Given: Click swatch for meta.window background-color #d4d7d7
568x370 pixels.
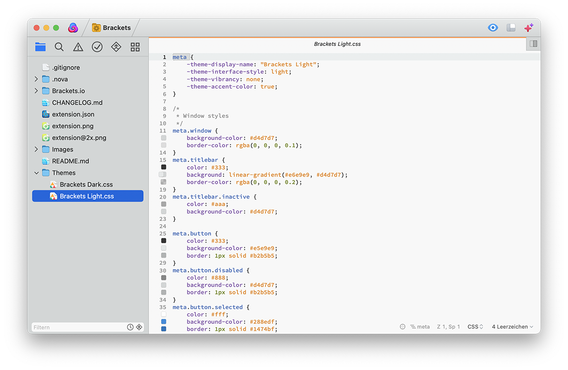Looking at the screenshot, I should coord(164,137).
